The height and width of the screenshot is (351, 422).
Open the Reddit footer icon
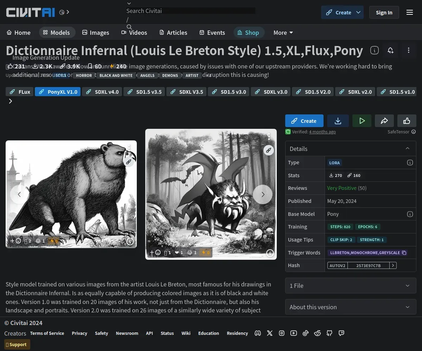(318, 333)
